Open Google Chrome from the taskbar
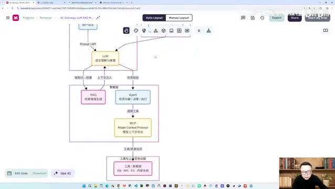Screen dimensions: 335x189 119,186
